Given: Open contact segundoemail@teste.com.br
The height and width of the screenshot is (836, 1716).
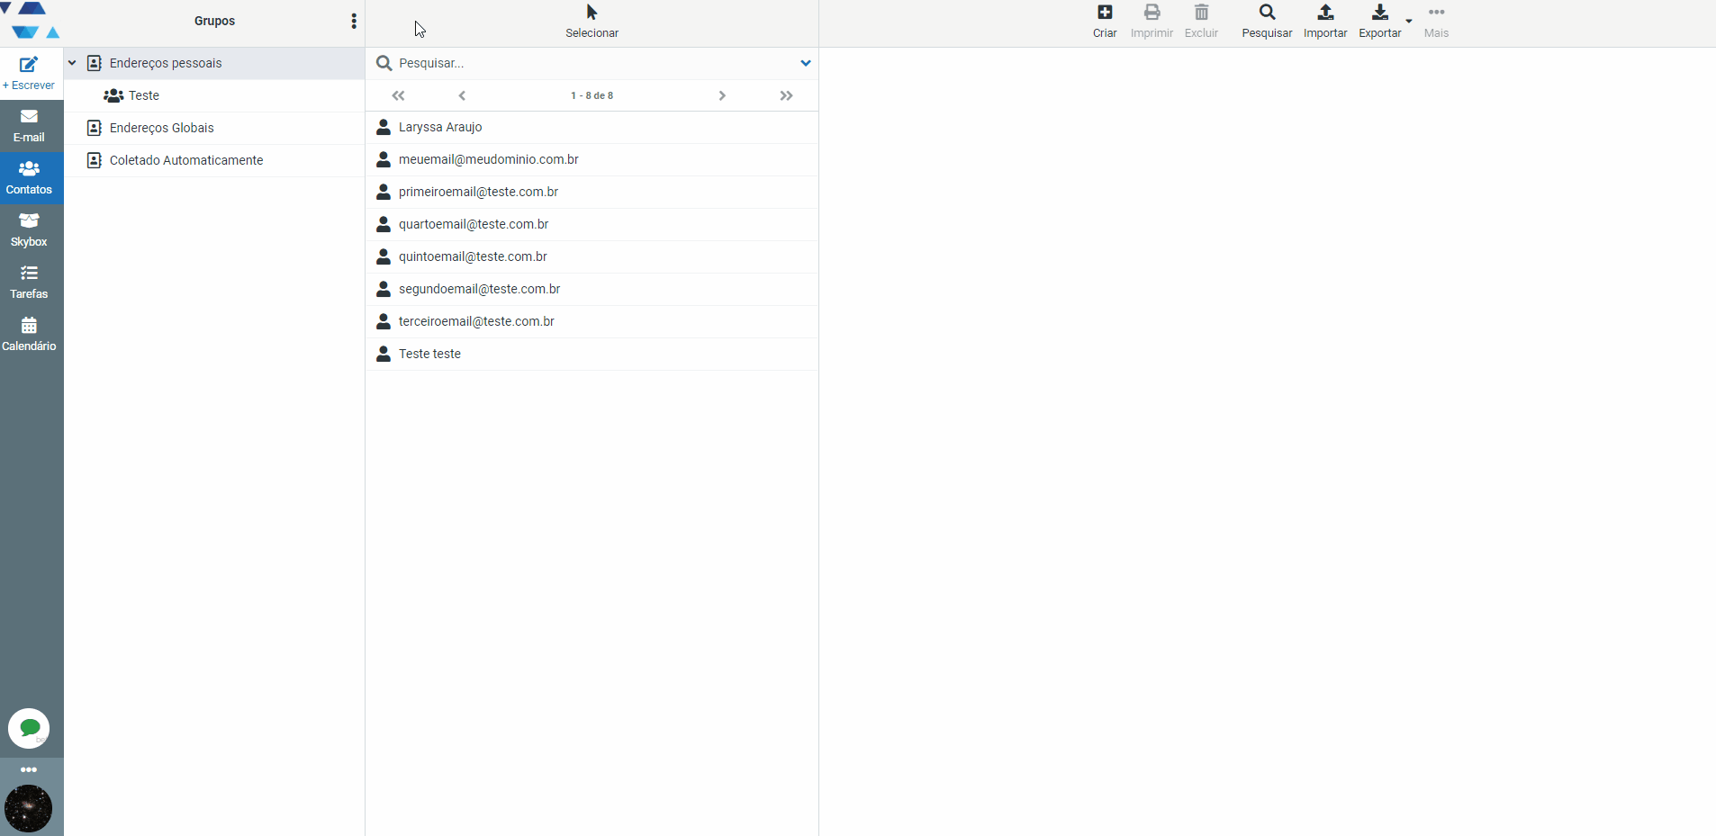Looking at the screenshot, I should 592,289.
